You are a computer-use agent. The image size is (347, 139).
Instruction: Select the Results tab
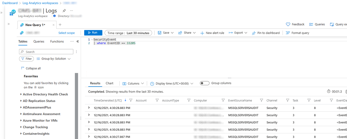pos(95,83)
